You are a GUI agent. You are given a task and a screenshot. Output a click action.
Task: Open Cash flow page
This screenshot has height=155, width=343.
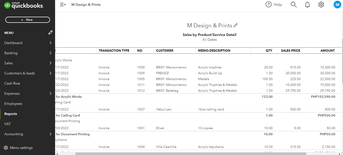pos(12,83)
